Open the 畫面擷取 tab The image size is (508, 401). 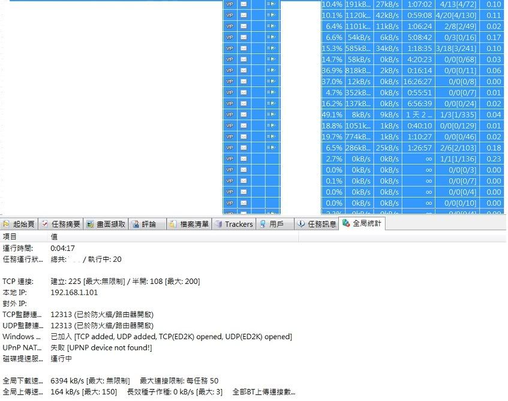click(x=106, y=224)
